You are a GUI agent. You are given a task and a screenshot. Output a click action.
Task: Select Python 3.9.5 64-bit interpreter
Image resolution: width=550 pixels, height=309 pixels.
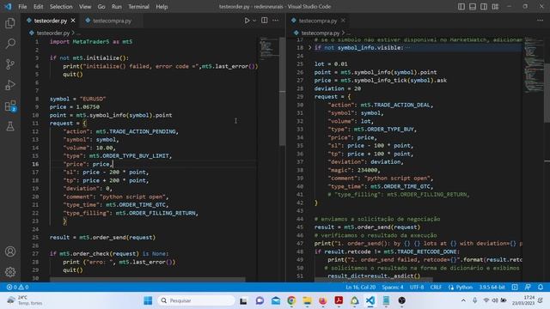point(492,287)
